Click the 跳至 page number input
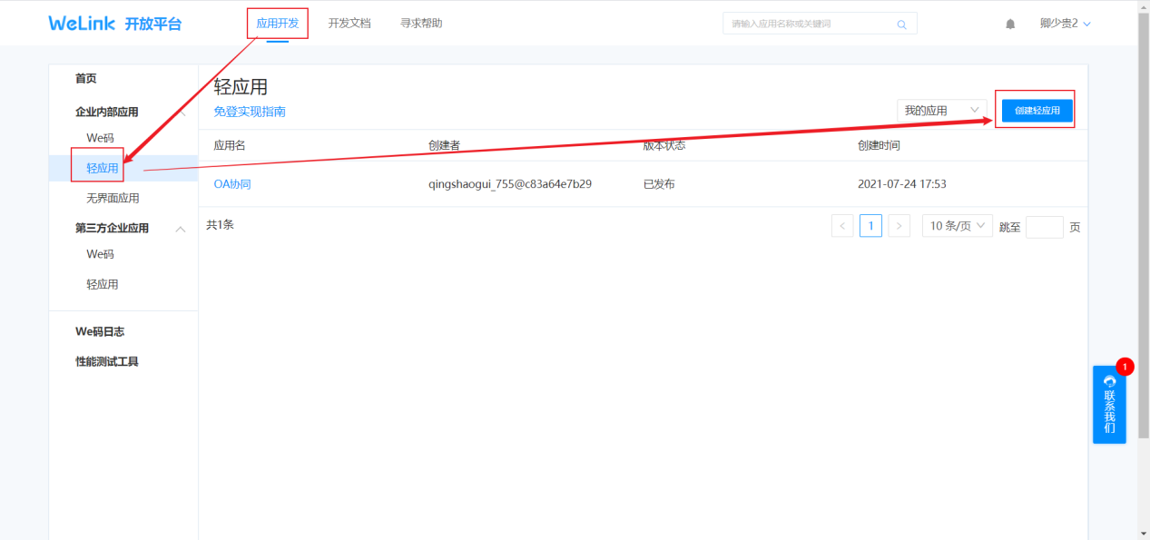The image size is (1150, 540). [1045, 227]
